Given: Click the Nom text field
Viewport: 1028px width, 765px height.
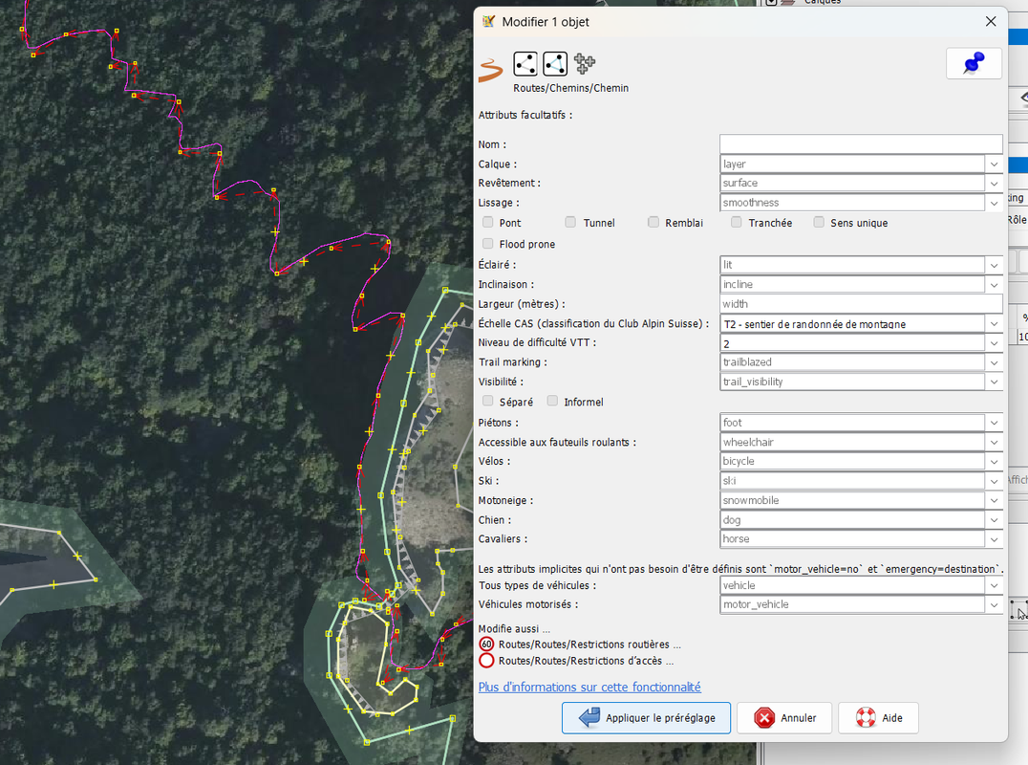Looking at the screenshot, I should click(861, 143).
